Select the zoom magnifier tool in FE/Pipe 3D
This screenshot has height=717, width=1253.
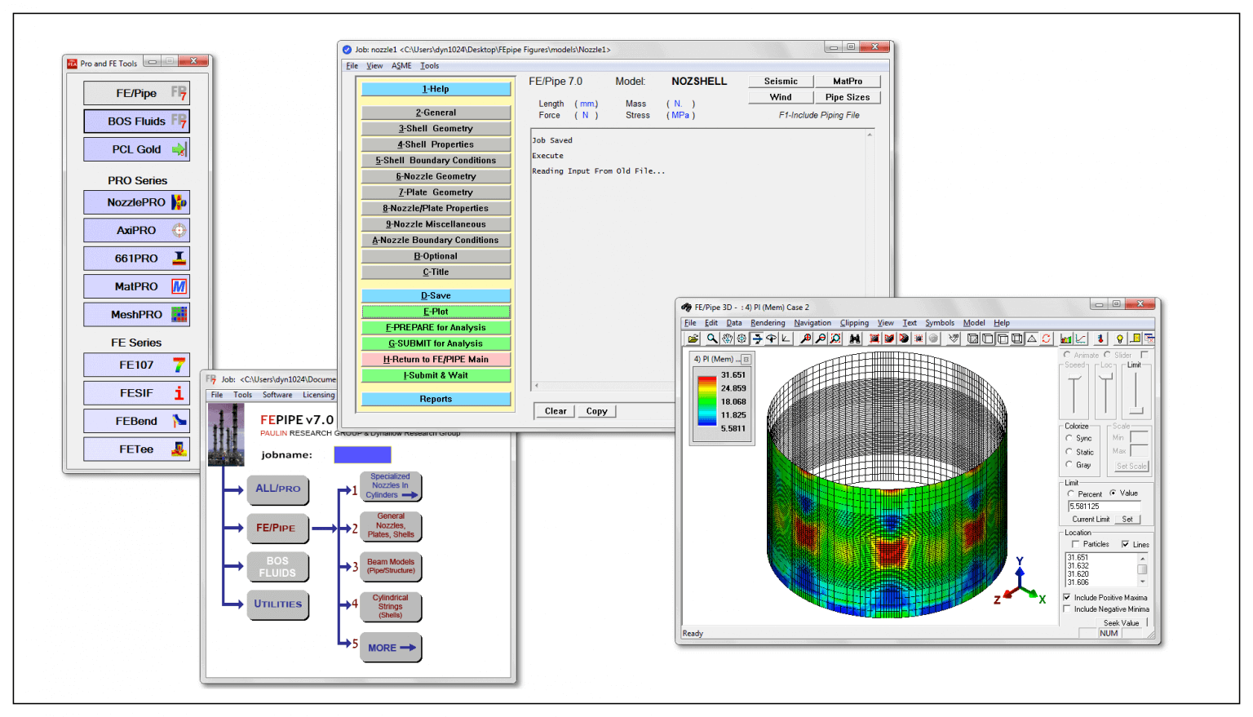(x=711, y=339)
